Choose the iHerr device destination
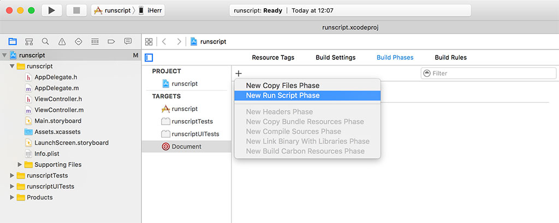This screenshot has height=223, width=559. click(150, 11)
